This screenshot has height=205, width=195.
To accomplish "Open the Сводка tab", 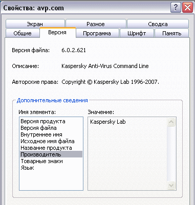I will coord(158,24).
